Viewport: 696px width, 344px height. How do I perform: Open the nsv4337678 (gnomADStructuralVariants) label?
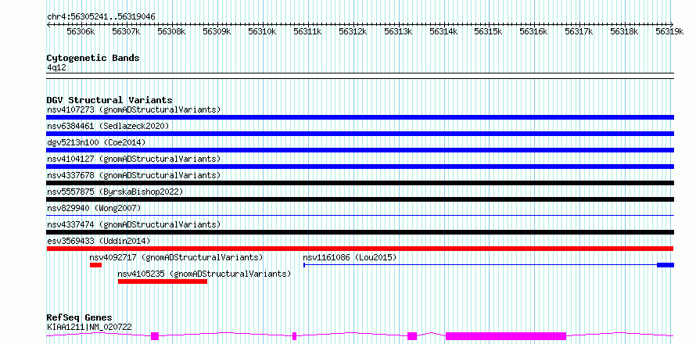point(134,175)
